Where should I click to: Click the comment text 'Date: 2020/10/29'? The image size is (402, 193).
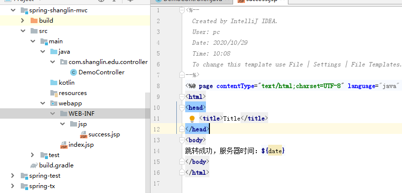[x=220, y=43]
